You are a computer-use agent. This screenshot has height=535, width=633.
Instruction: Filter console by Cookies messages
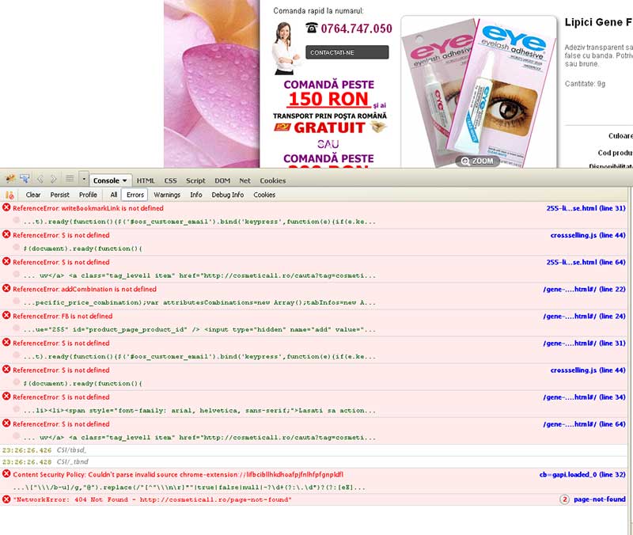(x=264, y=195)
